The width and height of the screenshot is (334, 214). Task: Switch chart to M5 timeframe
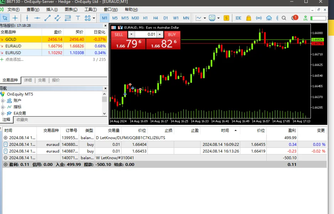[115, 18]
